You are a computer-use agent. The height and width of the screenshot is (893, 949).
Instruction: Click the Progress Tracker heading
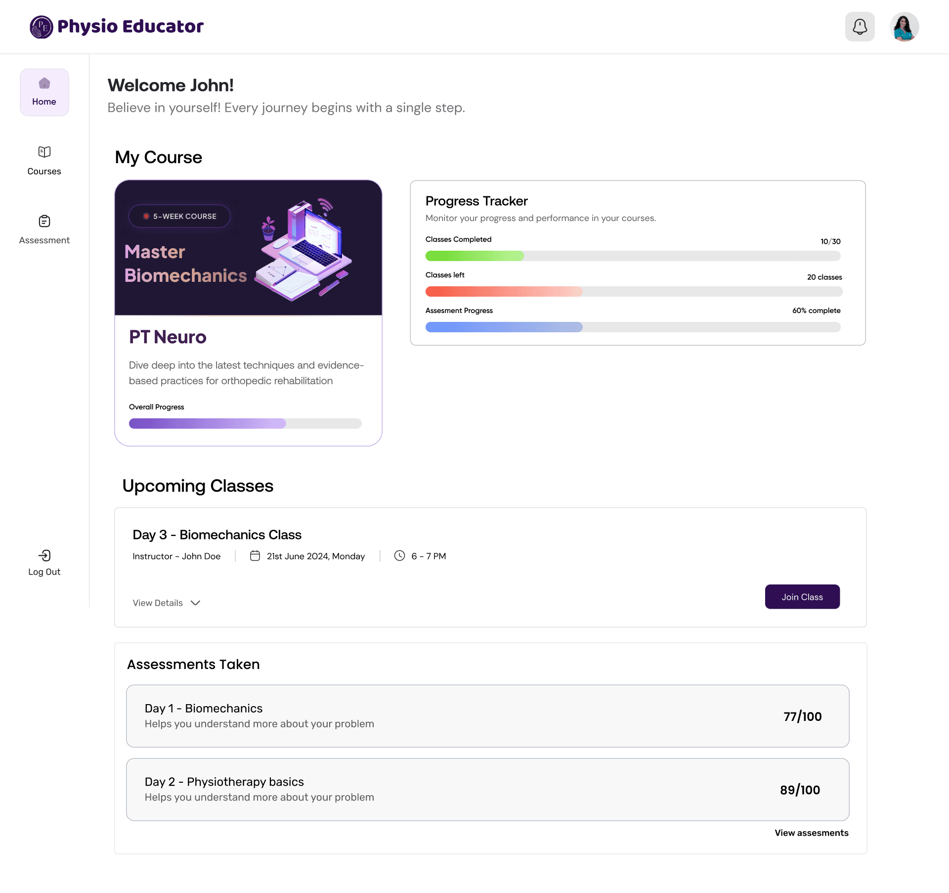tap(476, 201)
